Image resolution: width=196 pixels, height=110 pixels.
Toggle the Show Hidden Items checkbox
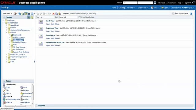[173, 13]
